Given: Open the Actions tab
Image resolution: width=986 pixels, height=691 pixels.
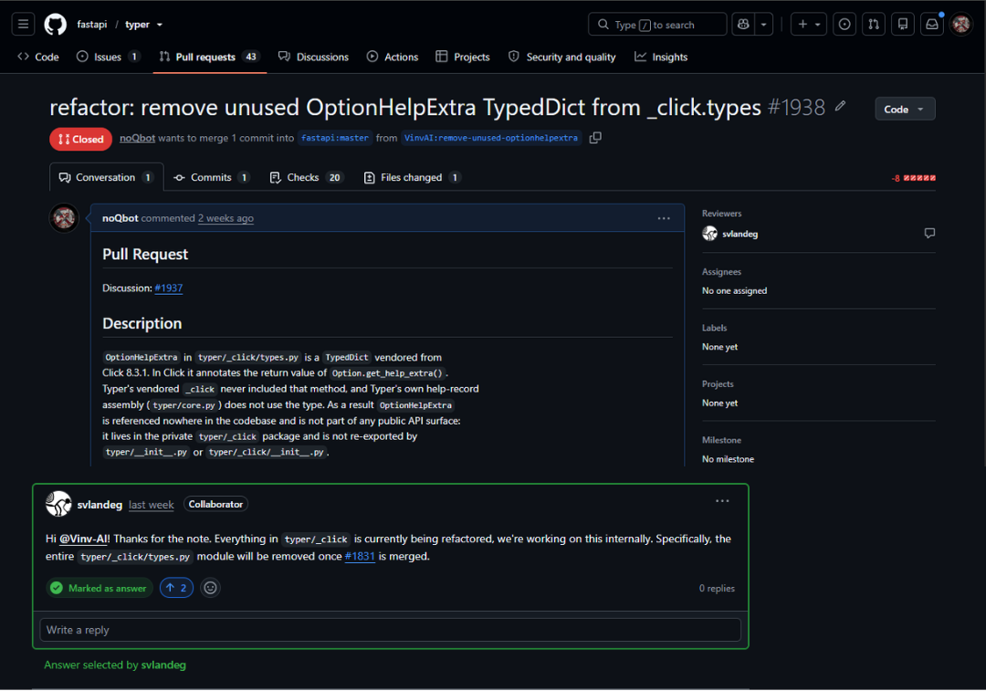Looking at the screenshot, I should (393, 58).
